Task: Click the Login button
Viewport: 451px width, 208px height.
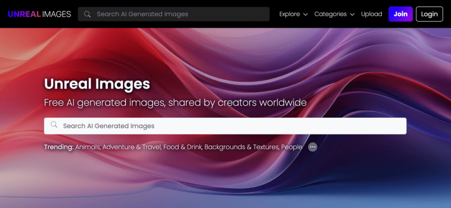Action: 429,14
